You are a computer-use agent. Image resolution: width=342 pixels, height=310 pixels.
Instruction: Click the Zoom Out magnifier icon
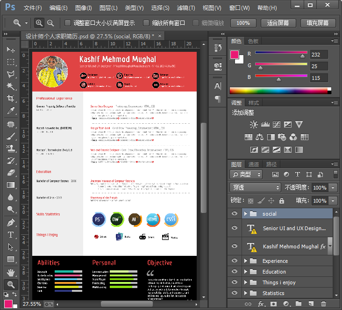click(x=50, y=23)
